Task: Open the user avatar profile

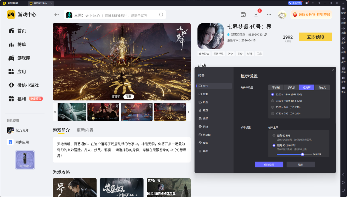Action: (x=282, y=15)
